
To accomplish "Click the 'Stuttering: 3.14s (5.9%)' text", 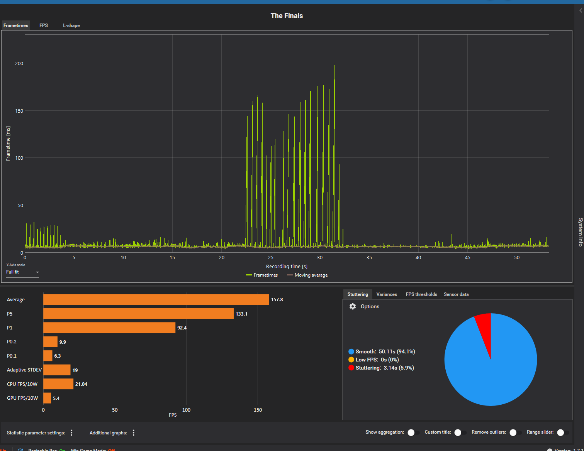I will tap(385, 368).
